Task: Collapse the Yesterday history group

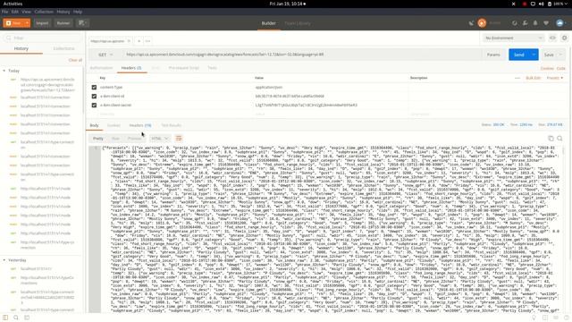Action: [x=4, y=260]
